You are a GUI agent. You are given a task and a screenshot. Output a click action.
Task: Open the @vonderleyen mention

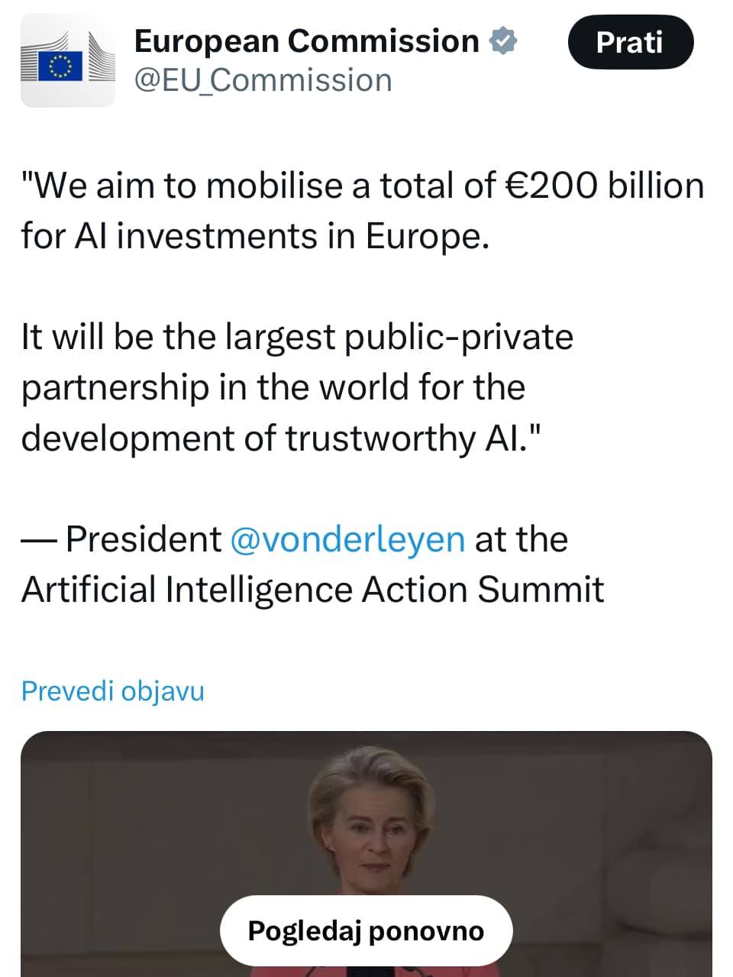tap(347, 539)
